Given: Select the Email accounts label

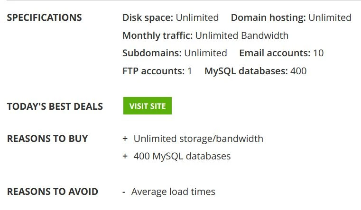Looking at the screenshot, I should click(x=275, y=53).
